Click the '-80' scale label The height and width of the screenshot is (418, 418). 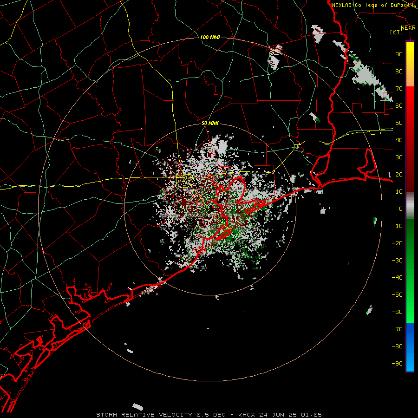click(x=397, y=346)
